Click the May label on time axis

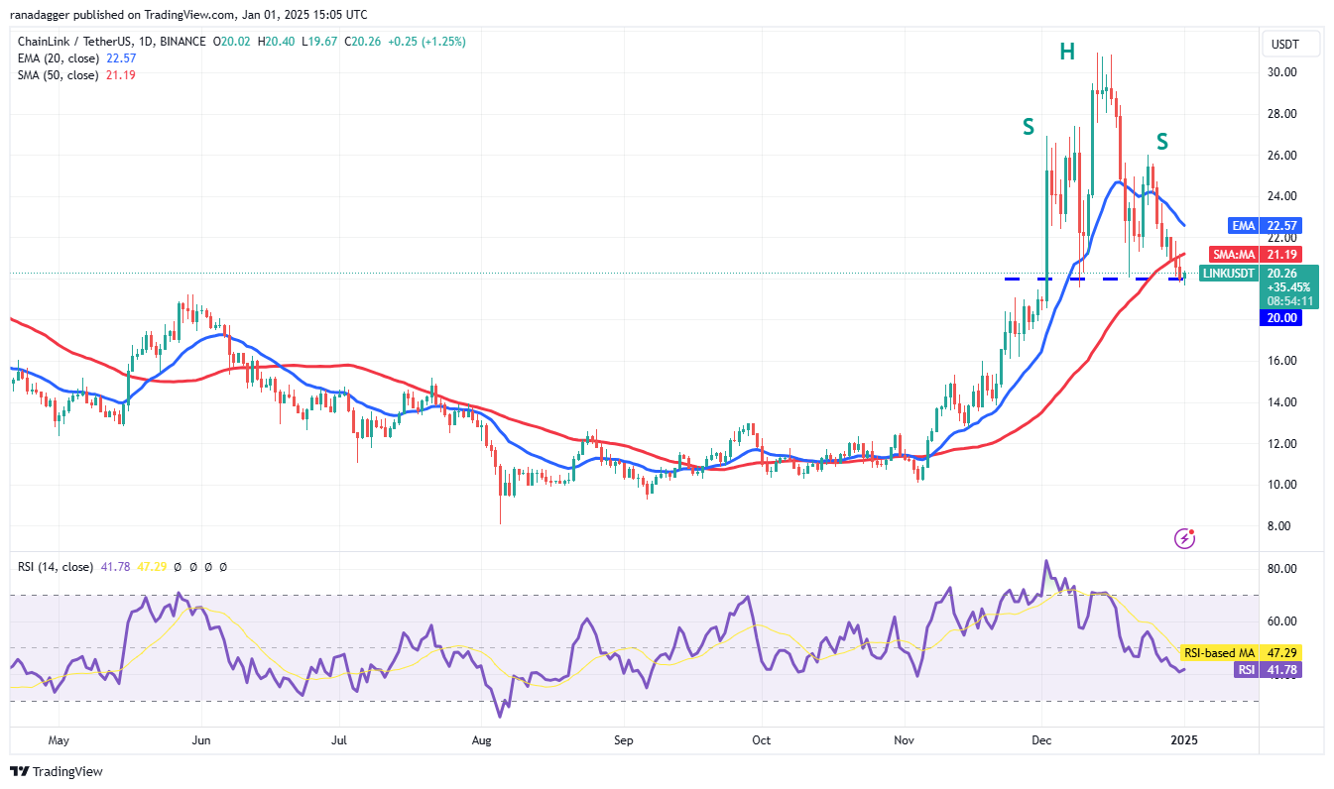coord(59,739)
